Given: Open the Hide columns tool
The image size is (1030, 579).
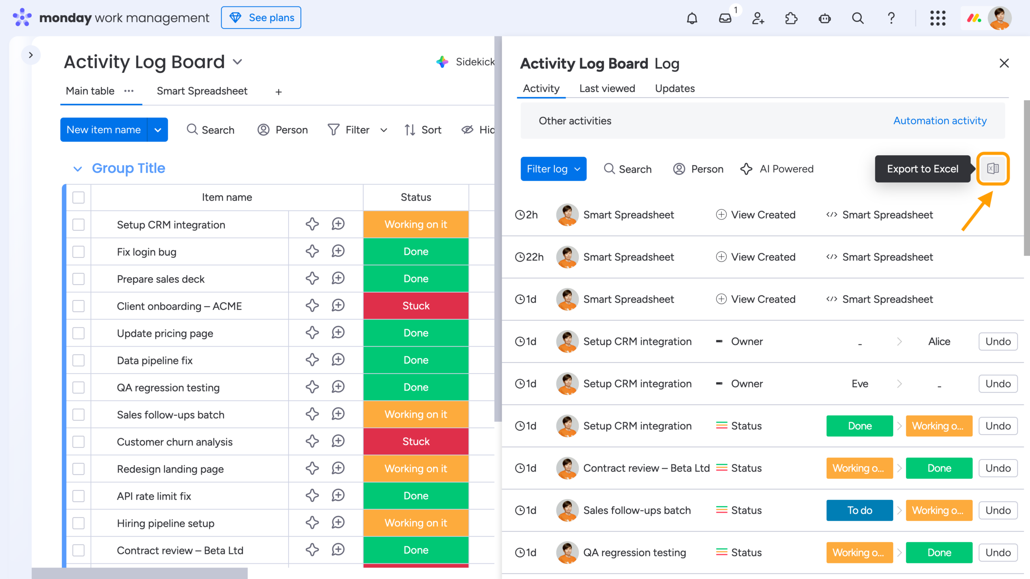Looking at the screenshot, I should pyautogui.click(x=478, y=130).
